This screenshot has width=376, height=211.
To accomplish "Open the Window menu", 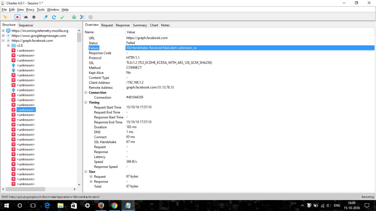I will tap(53, 10).
